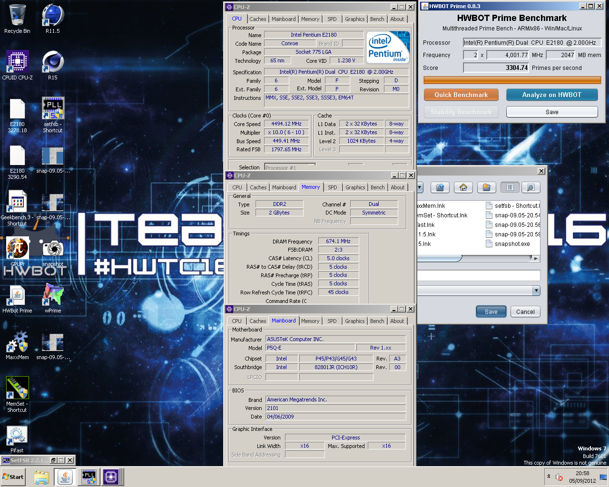Select setfsb - Shortcut in file list
This screenshot has width=609, height=487.
click(513, 206)
